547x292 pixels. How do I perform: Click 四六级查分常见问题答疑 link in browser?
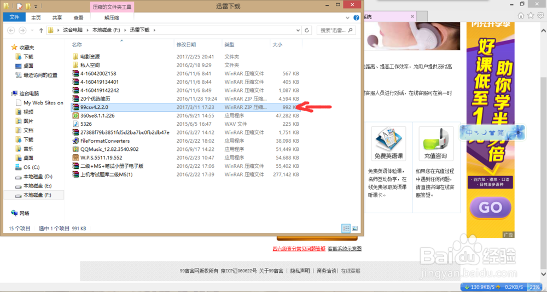[x=299, y=249]
